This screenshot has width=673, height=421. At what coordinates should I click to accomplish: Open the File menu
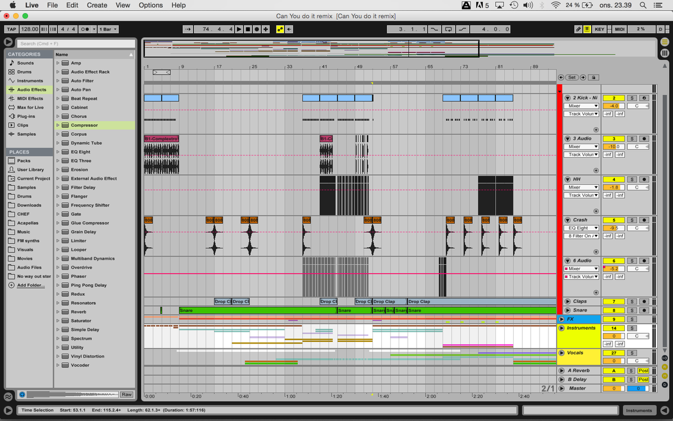52,5
